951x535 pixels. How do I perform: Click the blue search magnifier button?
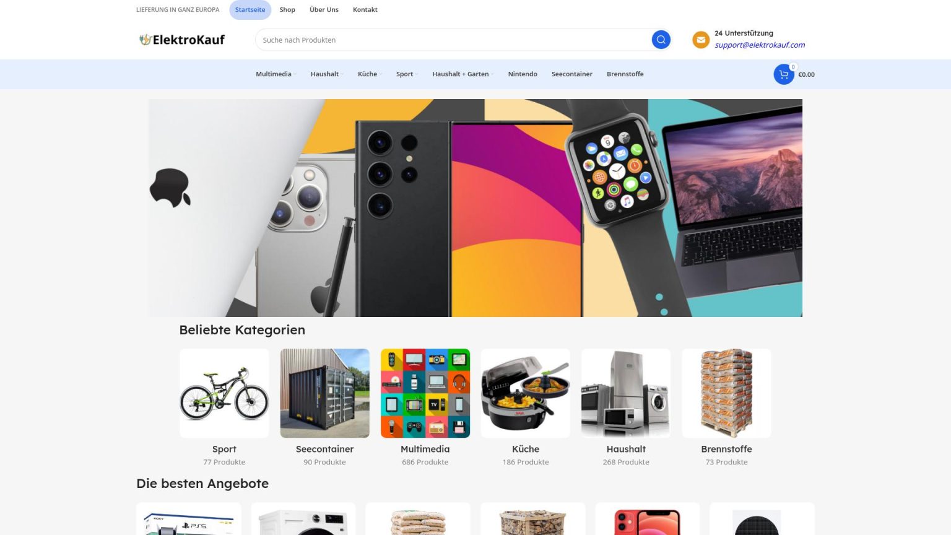[661, 40]
